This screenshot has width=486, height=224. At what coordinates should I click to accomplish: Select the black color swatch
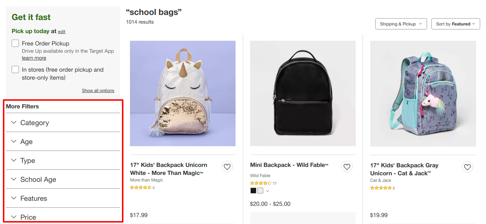[253, 191]
